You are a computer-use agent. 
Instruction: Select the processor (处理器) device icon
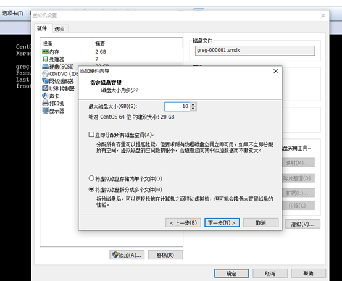45,59
